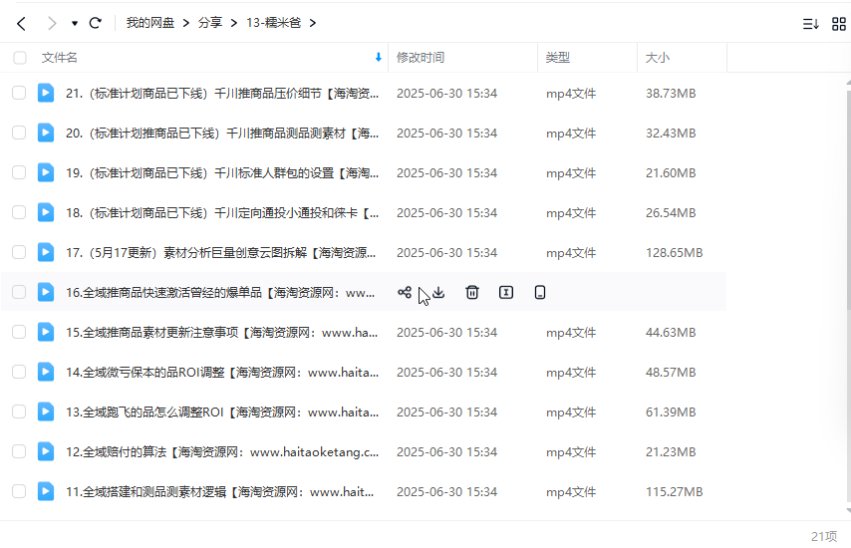Click the video icon of file 17
Image resolution: width=851 pixels, height=548 pixels.
click(46, 252)
